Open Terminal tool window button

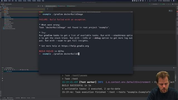[24, 98]
